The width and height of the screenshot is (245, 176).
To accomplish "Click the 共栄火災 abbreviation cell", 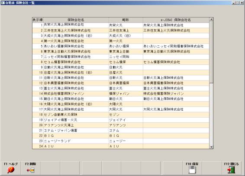I will point(126,25).
